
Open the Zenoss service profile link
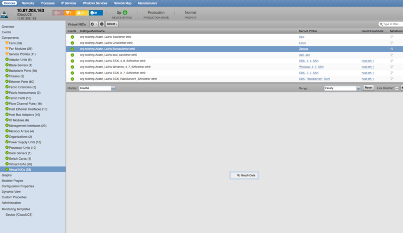coord(304,49)
